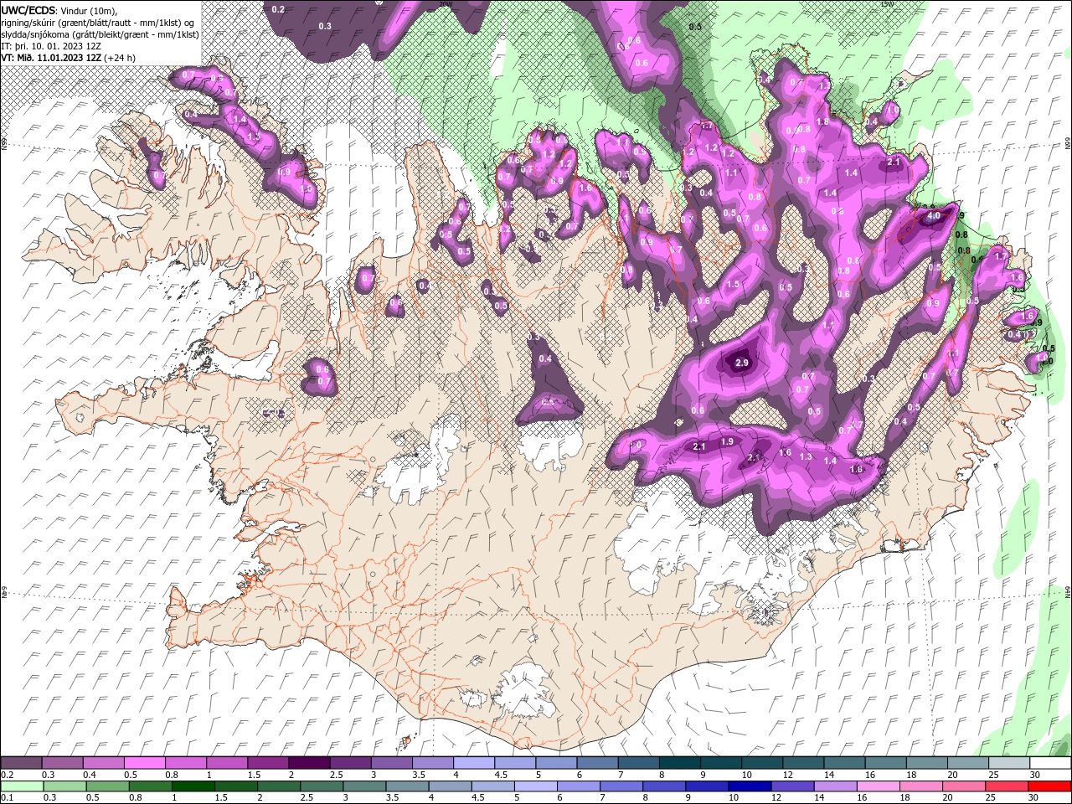
Task: Select the bright pink 0.5 snow legend swatch
Action: (x=144, y=763)
